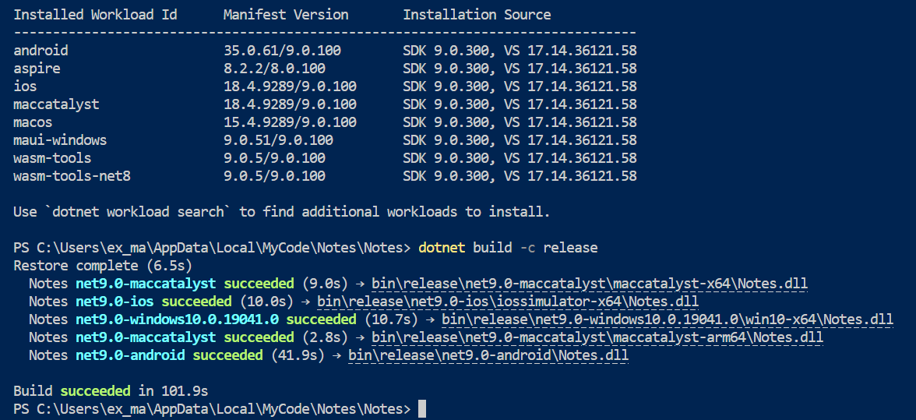Open the maccatalyst-arm64 Notes.dll output link
This screenshot has height=420, width=916.
pyautogui.click(x=597, y=337)
